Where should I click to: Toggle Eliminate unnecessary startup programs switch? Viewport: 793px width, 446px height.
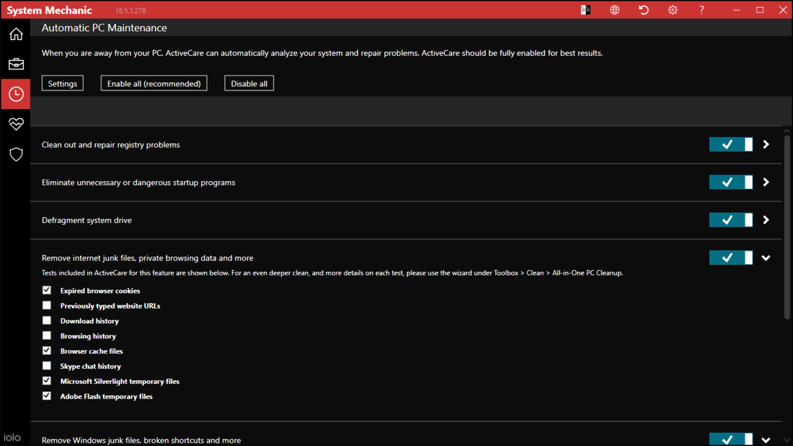731,182
